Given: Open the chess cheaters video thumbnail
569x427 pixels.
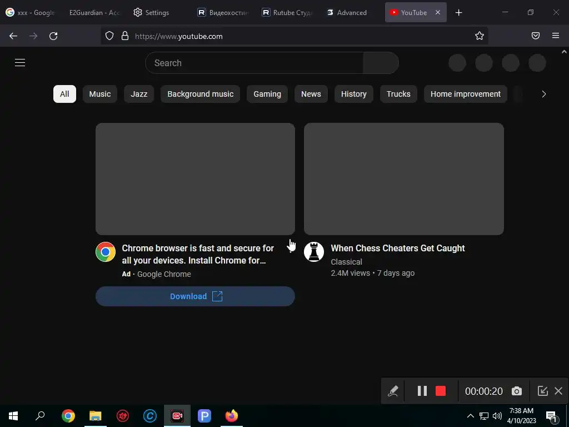Looking at the screenshot, I should pyautogui.click(x=404, y=179).
